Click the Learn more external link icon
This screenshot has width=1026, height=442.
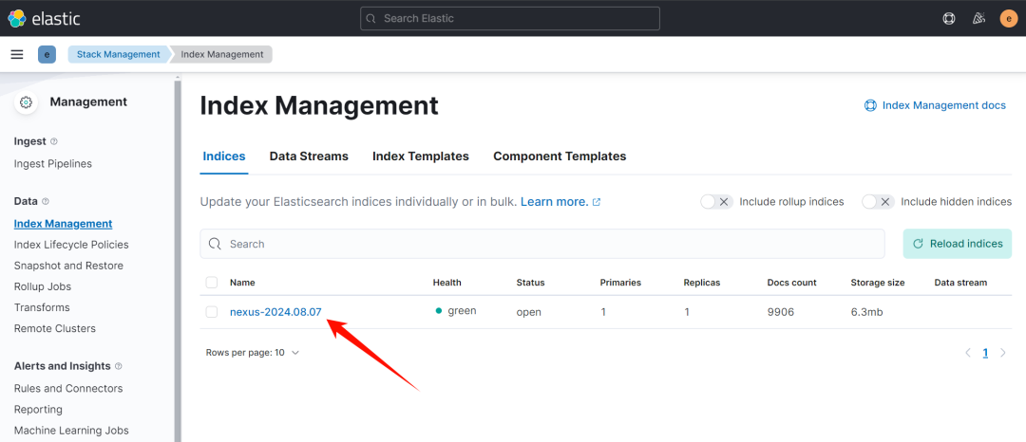(596, 202)
